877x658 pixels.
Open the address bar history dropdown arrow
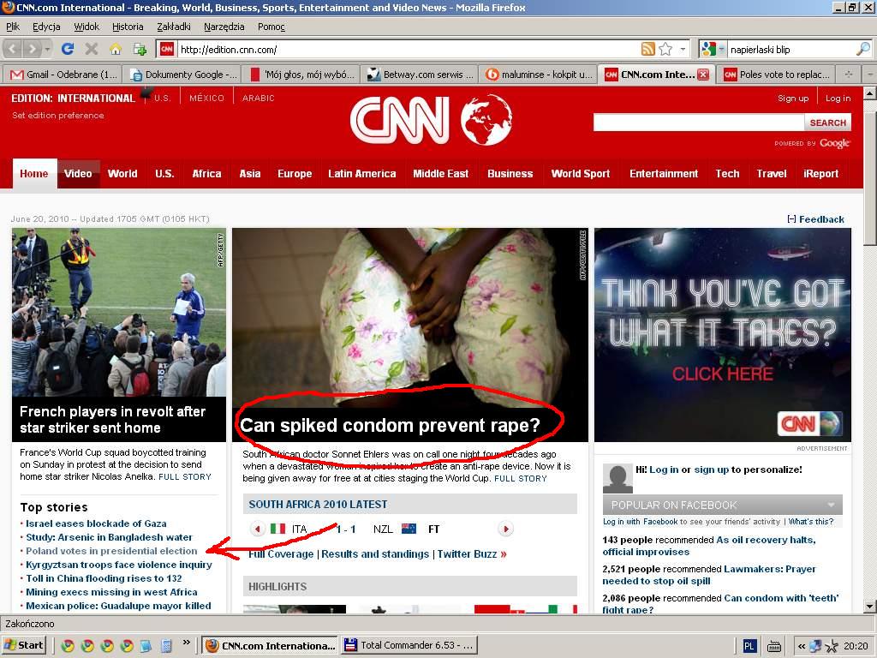(683, 49)
